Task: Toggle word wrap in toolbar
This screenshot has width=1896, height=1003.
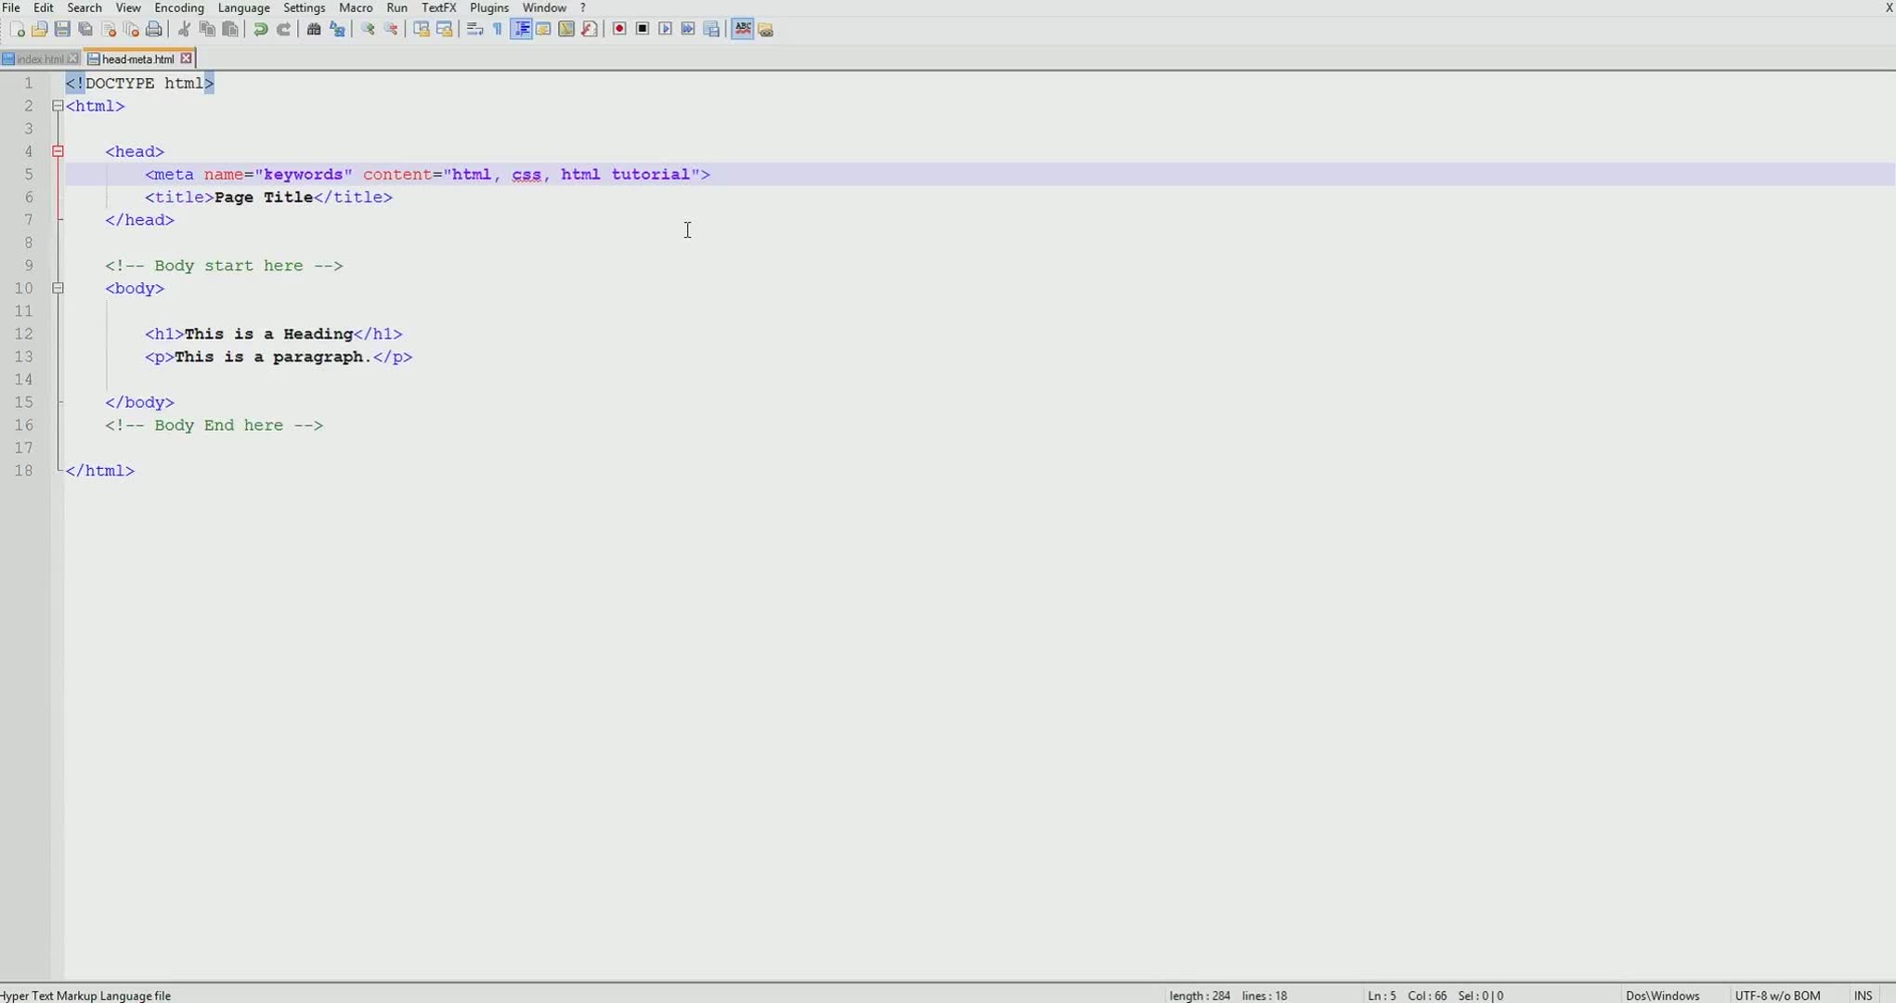Action: (474, 30)
